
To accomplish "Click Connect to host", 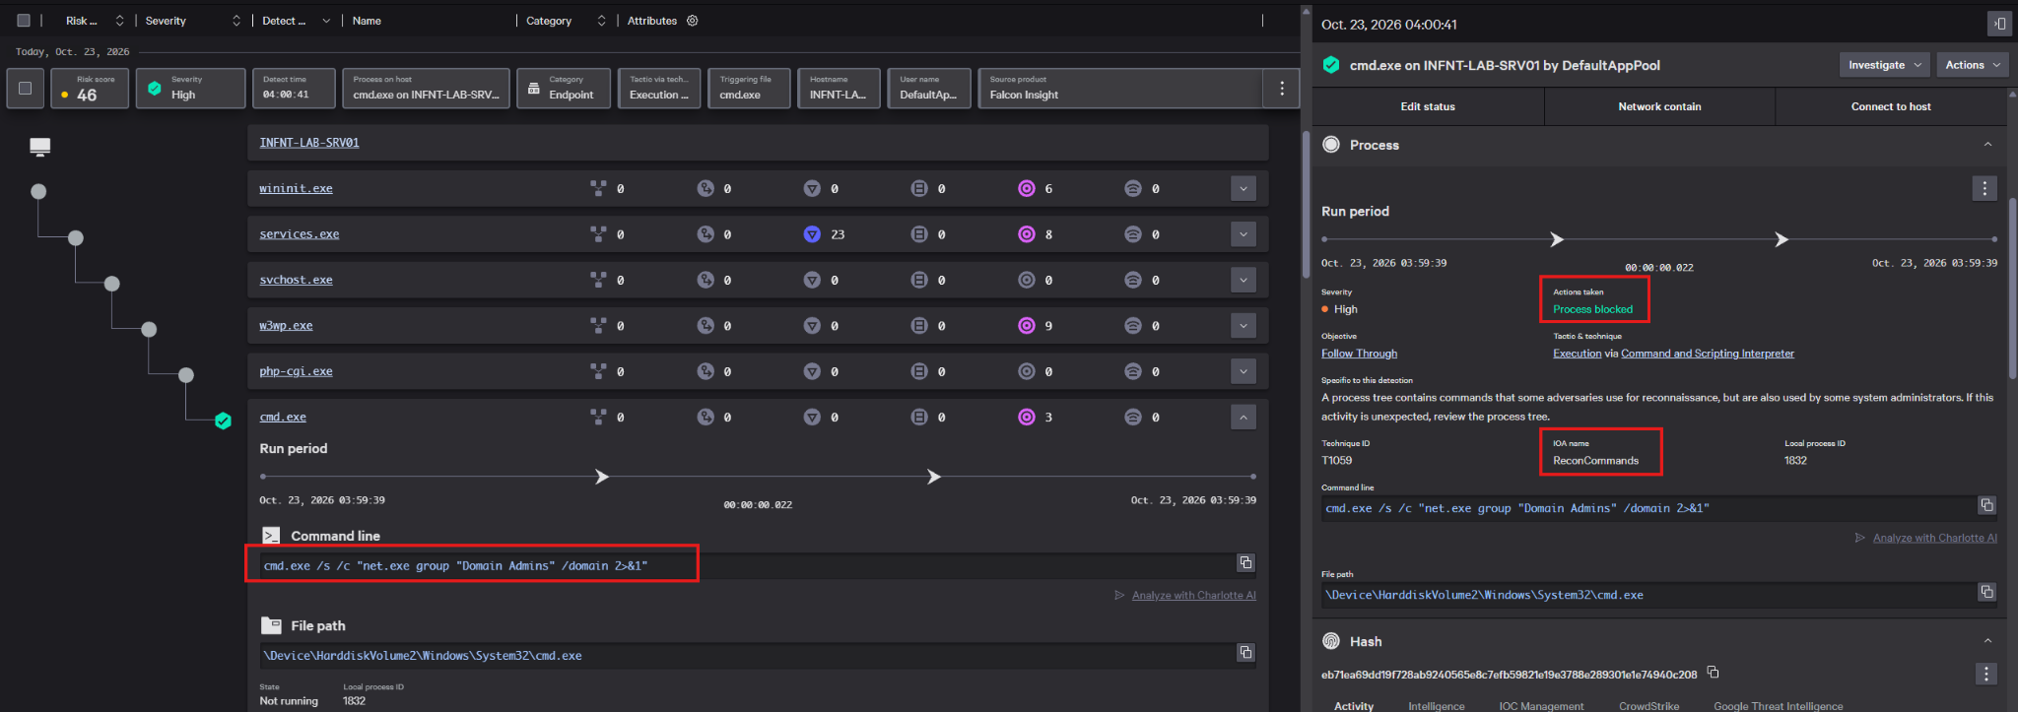I will (x=1890, y=106).
